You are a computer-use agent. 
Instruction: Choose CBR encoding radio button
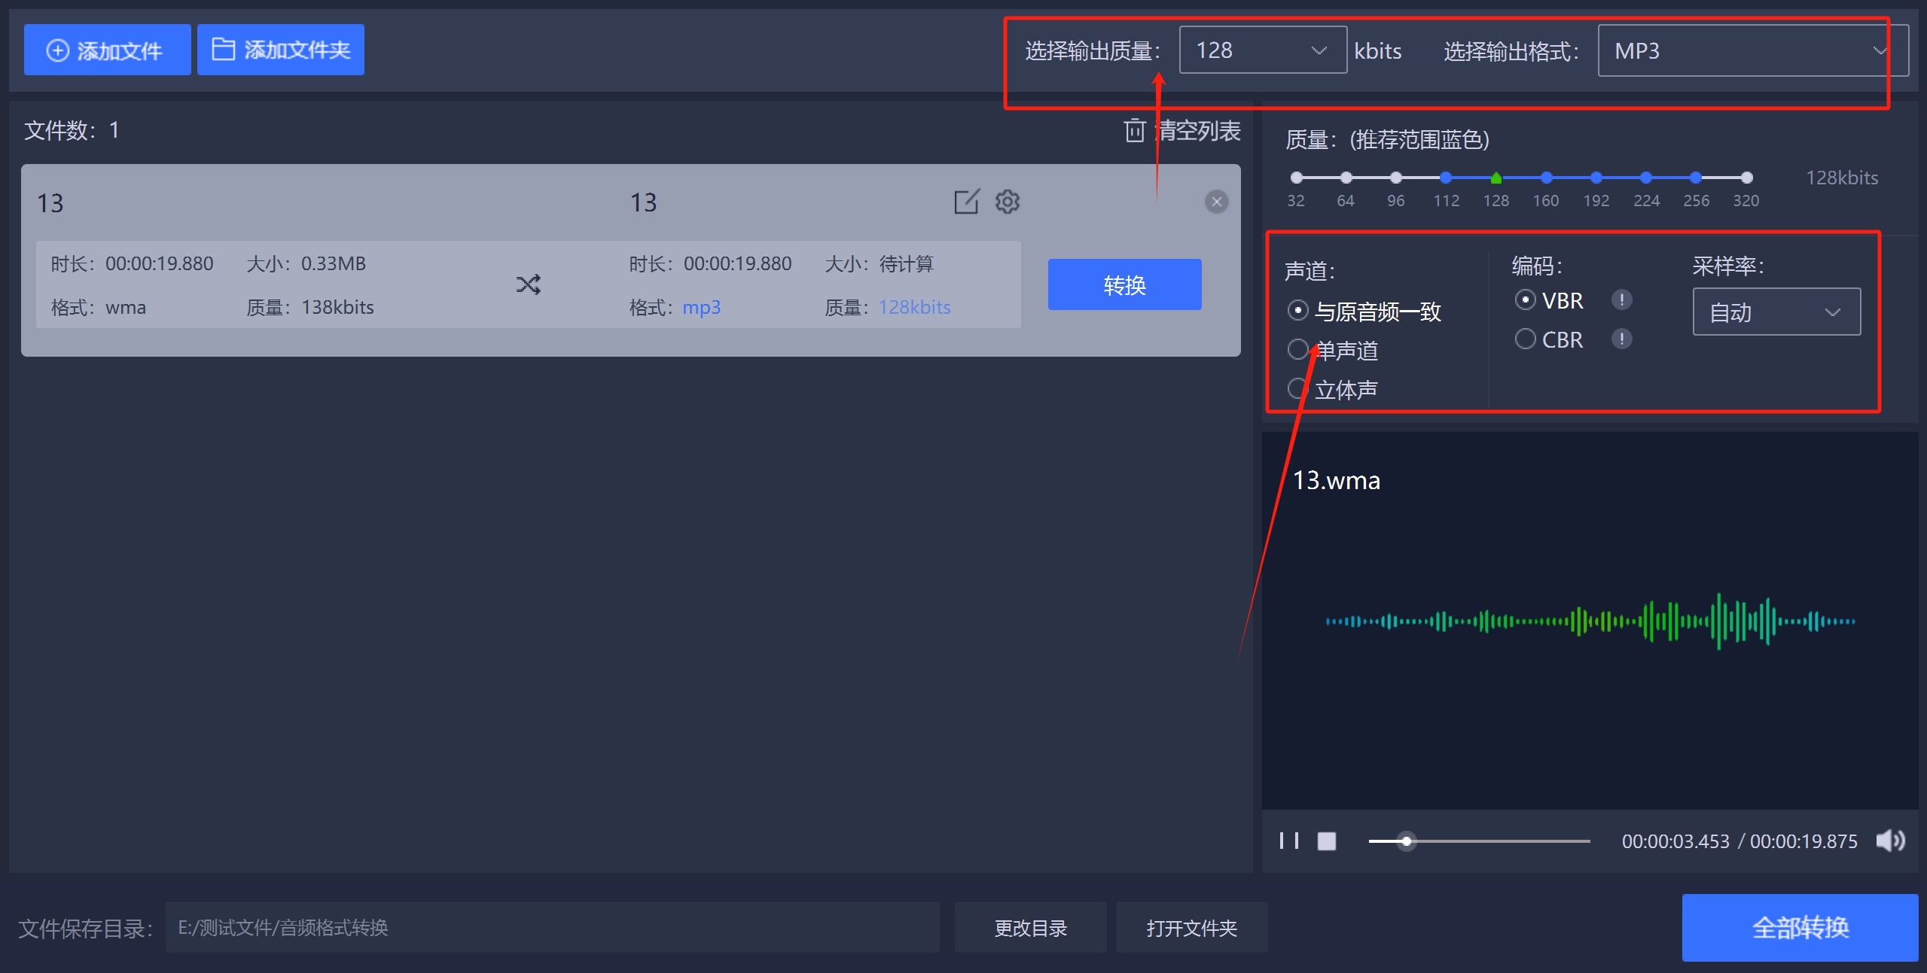click(1525, 339)
